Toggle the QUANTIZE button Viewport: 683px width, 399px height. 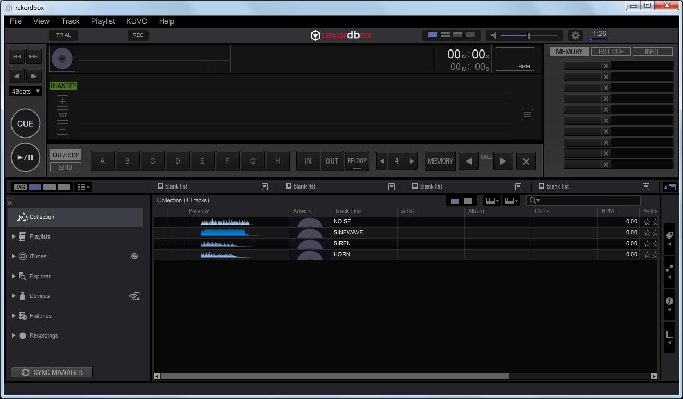pyautogui.click(x=63, y=85)
